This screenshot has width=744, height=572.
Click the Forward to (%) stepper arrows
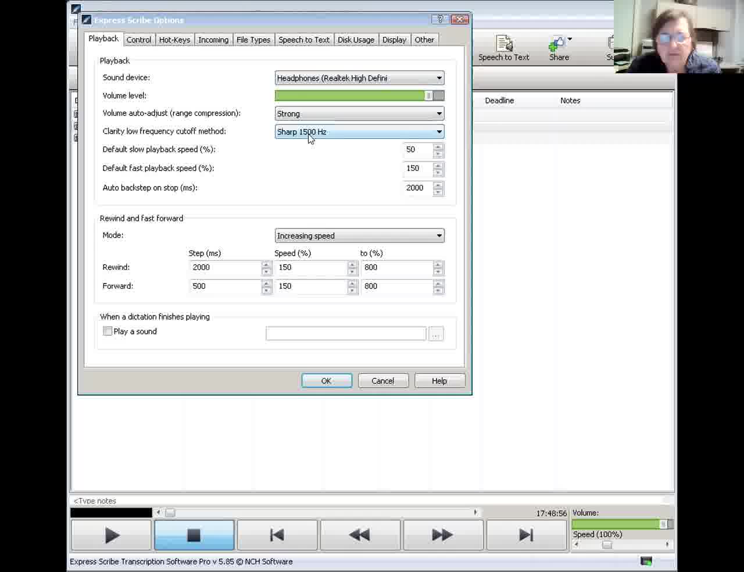(x=438, y=287)
